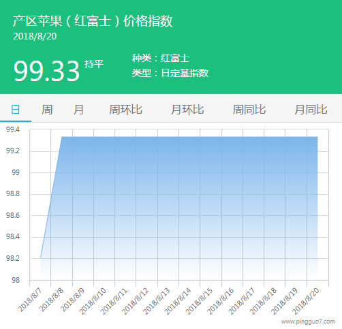Click the 2018/8/8 x-axis label
This screenshot has width=342, height=329.
pos(52,300)
